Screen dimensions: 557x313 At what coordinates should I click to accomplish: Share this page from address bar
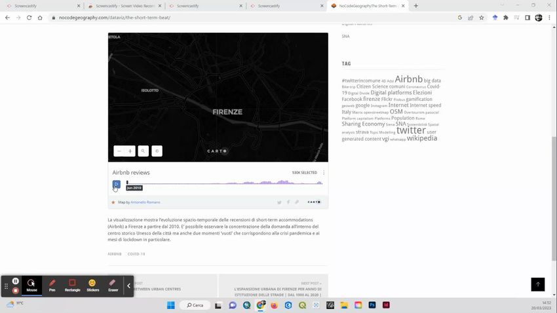click(x=471, y=18)
